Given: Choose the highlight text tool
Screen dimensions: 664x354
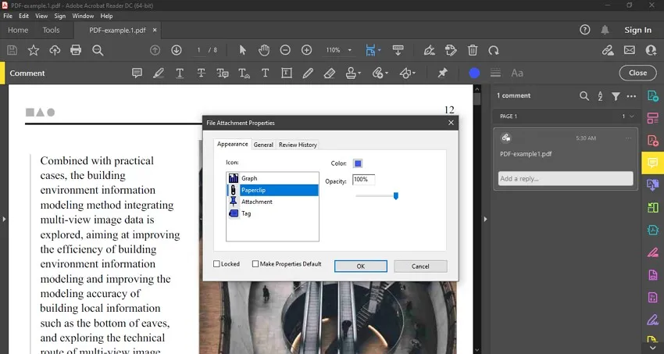Looking at the screenshot, I should click(159, 73).
